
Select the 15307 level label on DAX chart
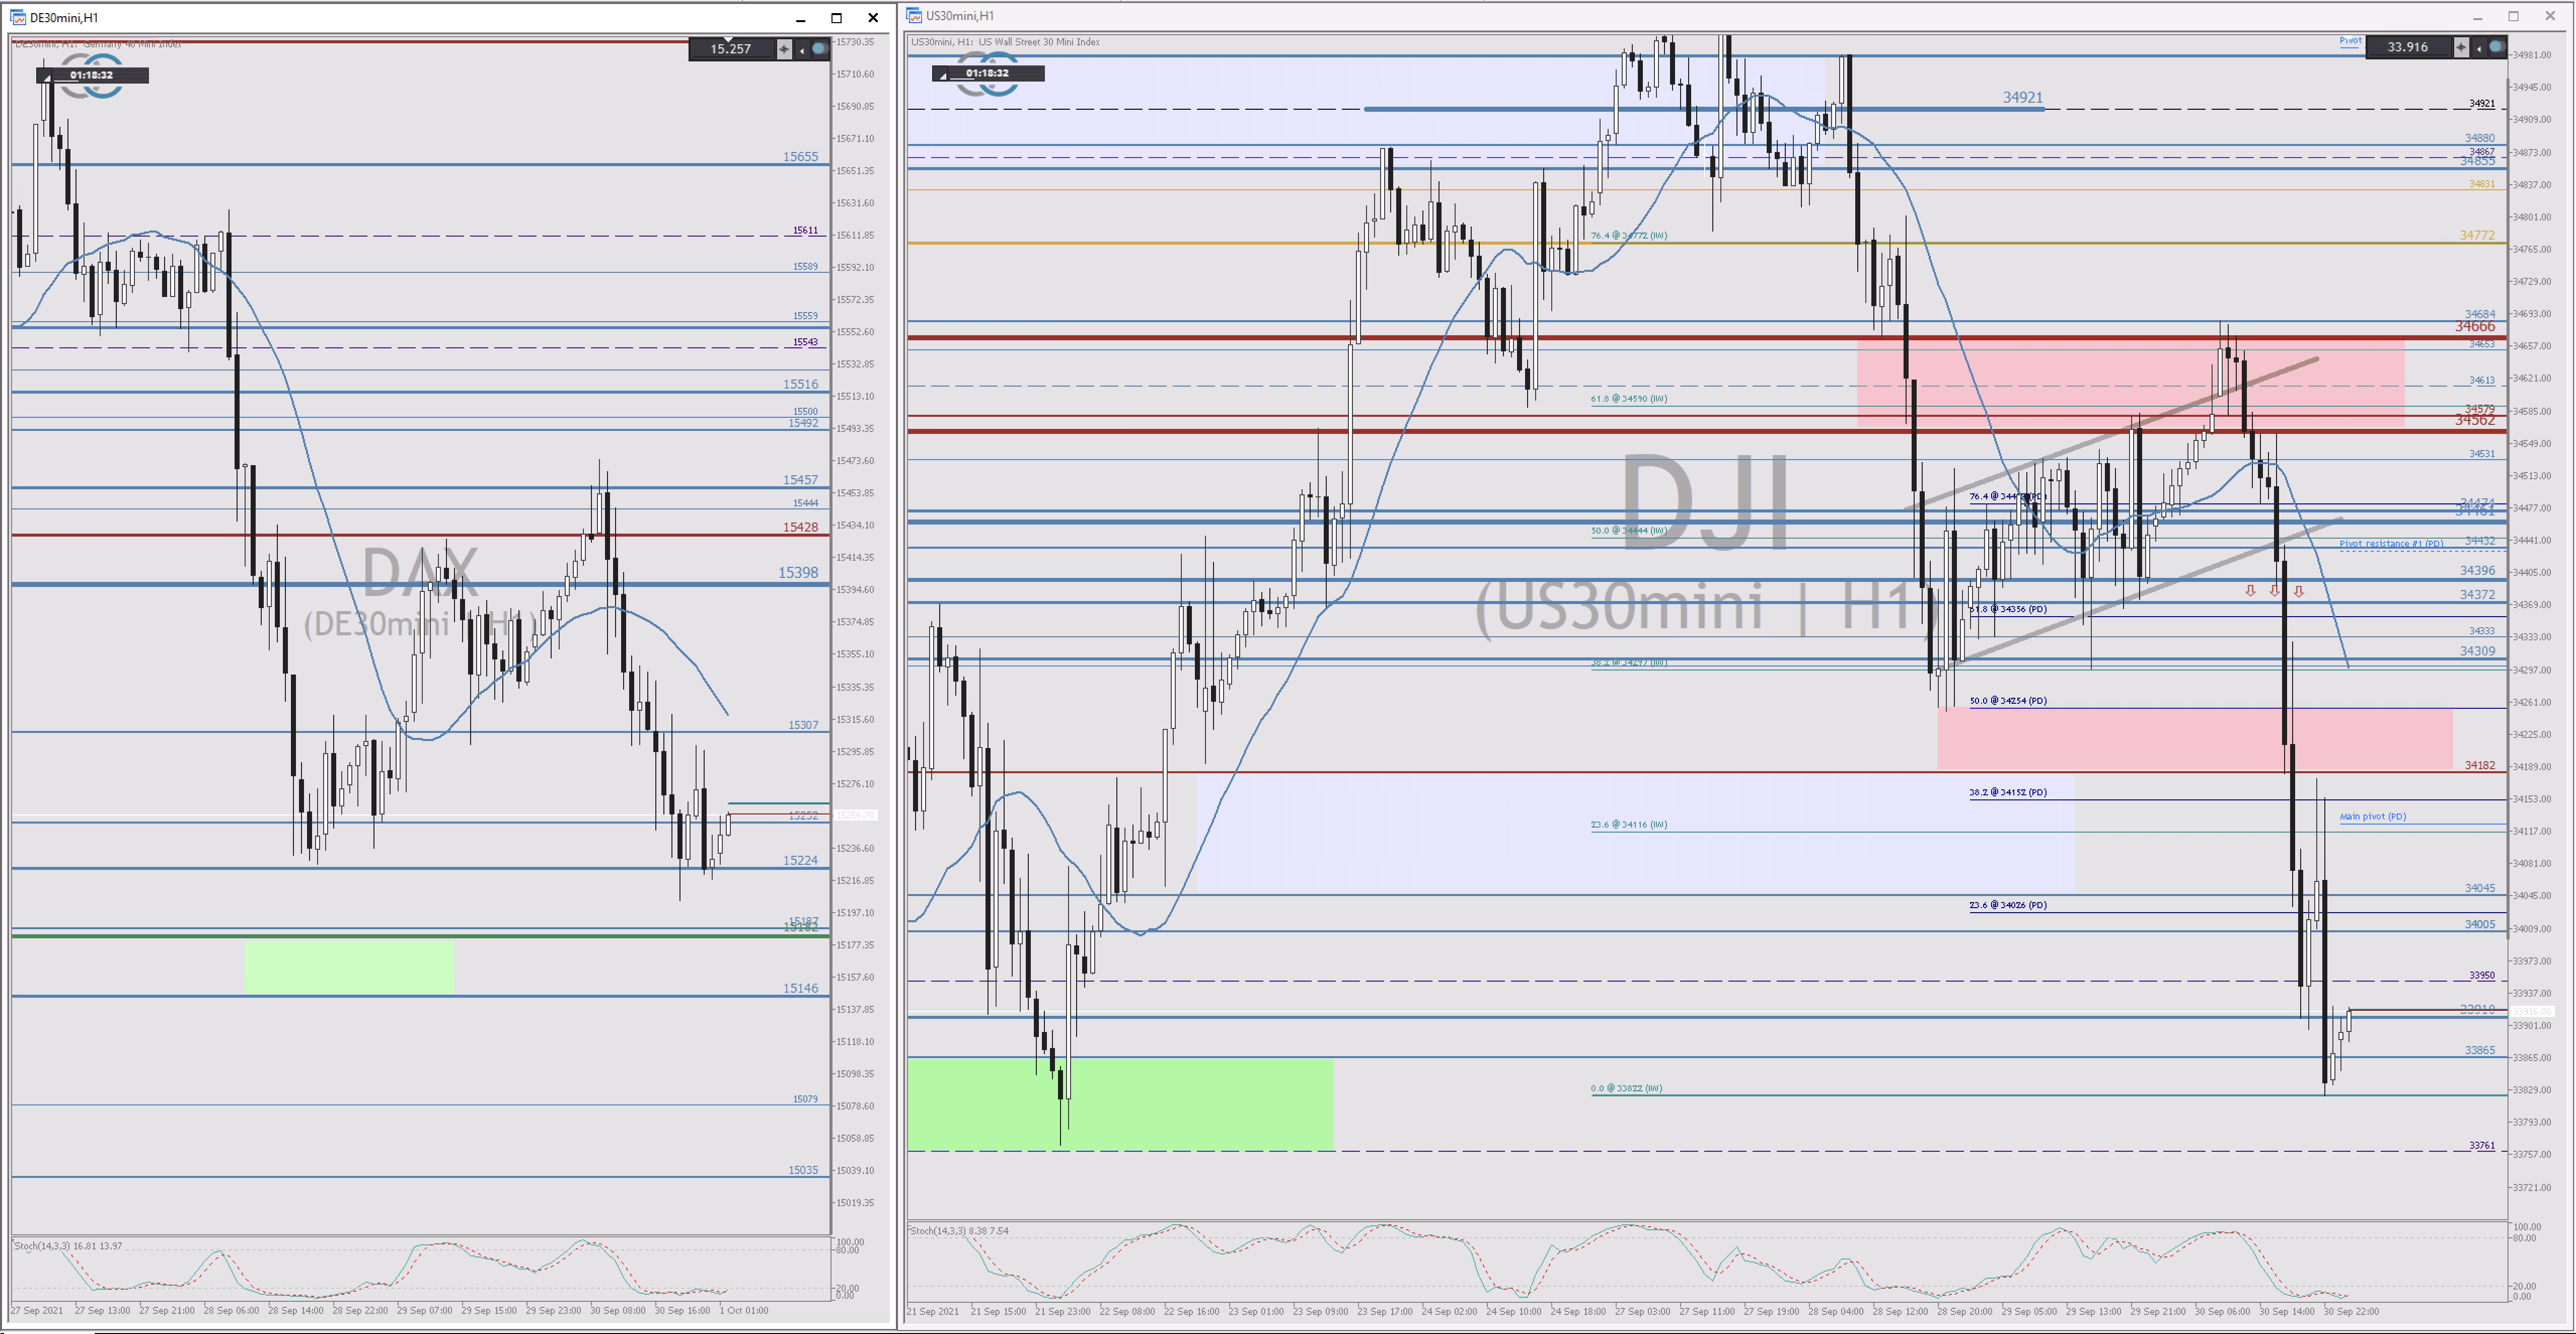tap(803, 725)
